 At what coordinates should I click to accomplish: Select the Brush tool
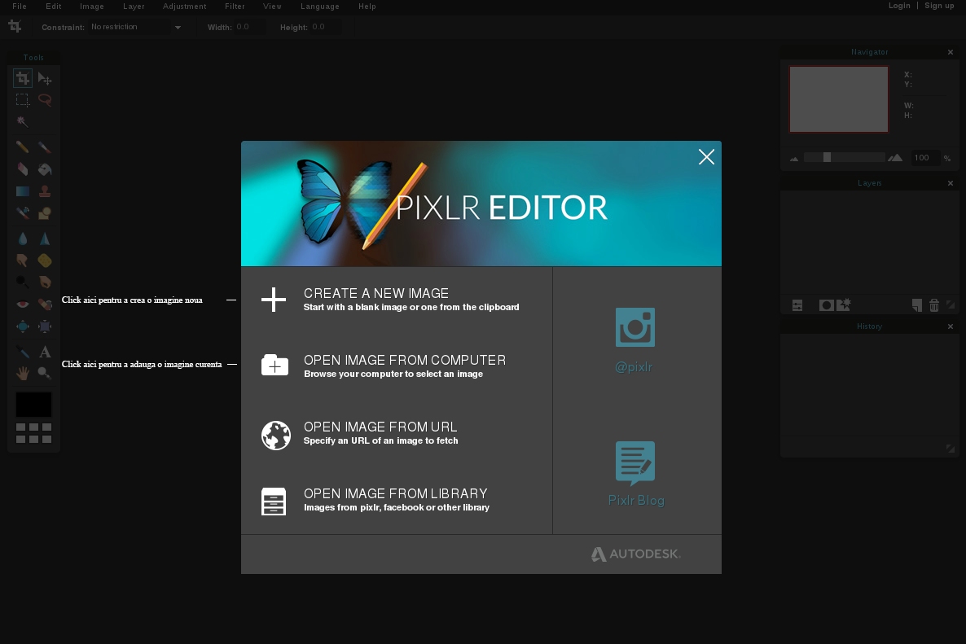pyautogui.click(x=45, y=147)
